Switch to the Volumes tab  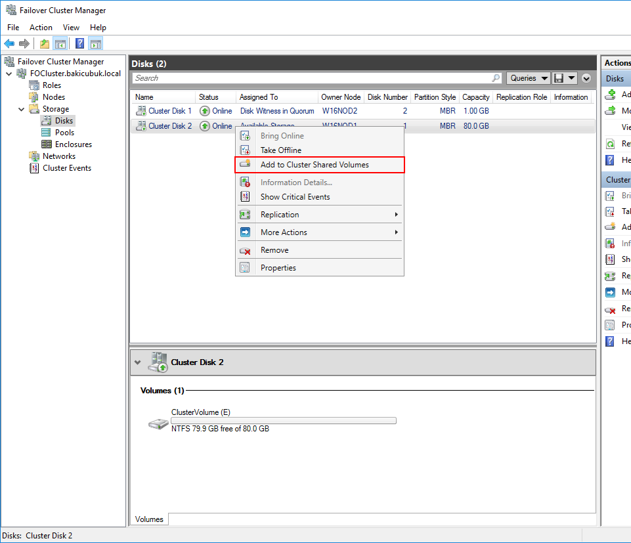click(149, 519)
